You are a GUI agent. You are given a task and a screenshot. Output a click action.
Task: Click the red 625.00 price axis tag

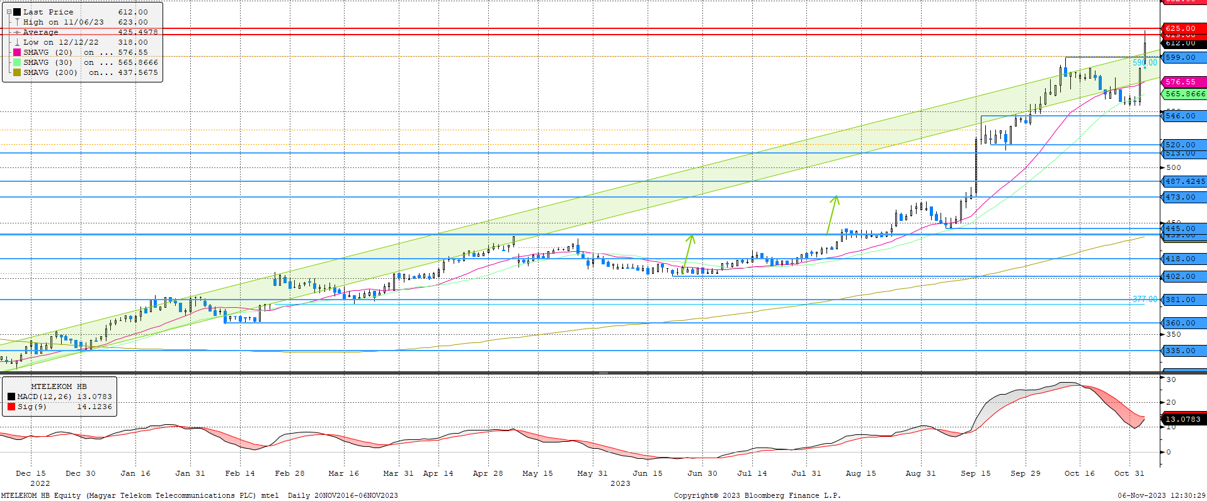(x=1183, y=28)
